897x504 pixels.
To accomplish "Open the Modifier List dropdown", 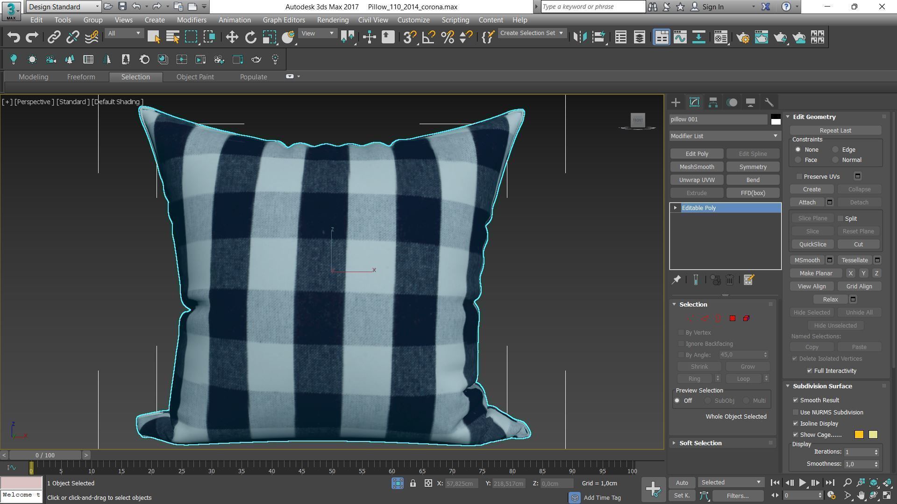I will click(725, 136).
